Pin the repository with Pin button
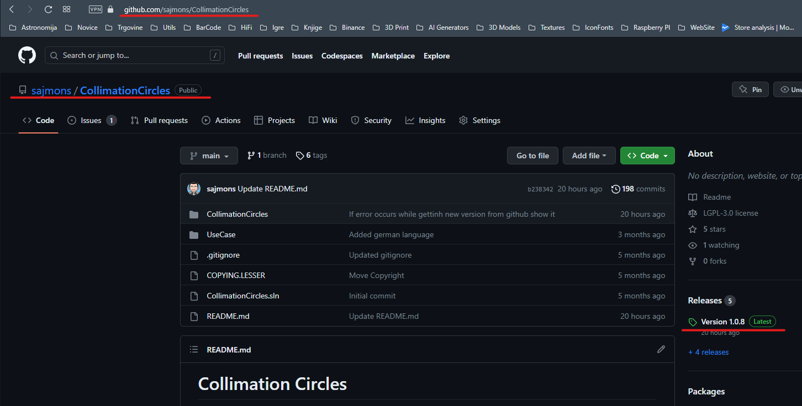Screen dimensions: 802x406 point(750,89)
